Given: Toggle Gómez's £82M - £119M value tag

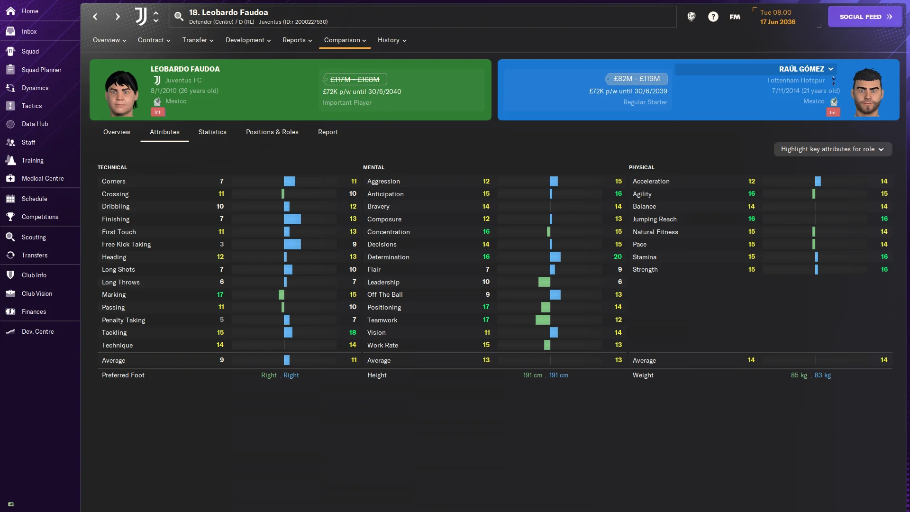Looking at the screenshot, I should tap(636, 79).
